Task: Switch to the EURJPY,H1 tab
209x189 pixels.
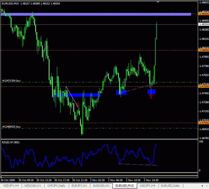Action: (79, 186)
